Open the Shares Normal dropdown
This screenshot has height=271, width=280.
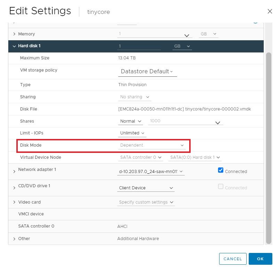click(130, 121)
